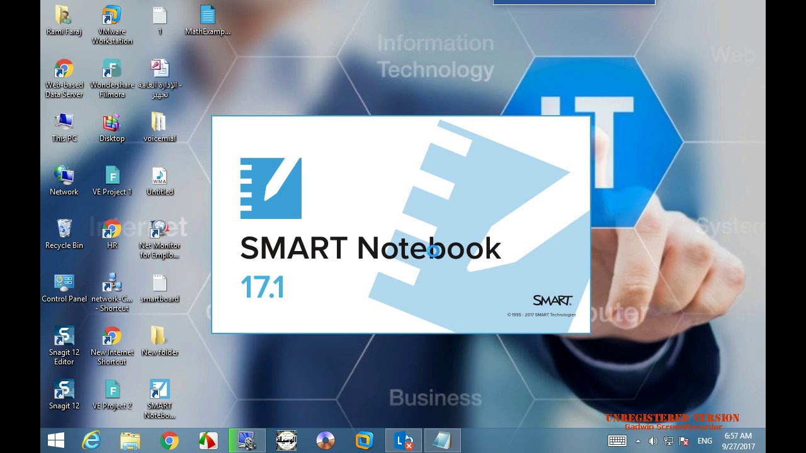The image size is (806, 453).
Task: Click the Windows Start button
Action: click(x=56, y=441)
